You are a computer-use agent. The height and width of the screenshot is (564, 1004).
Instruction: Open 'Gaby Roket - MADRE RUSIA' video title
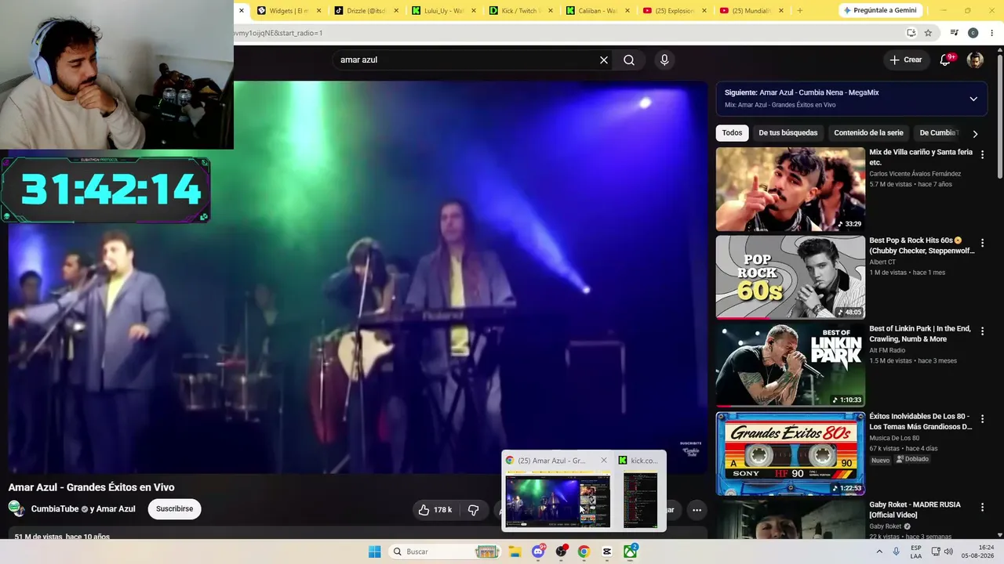pyautogui.click(x=915, y=510)
